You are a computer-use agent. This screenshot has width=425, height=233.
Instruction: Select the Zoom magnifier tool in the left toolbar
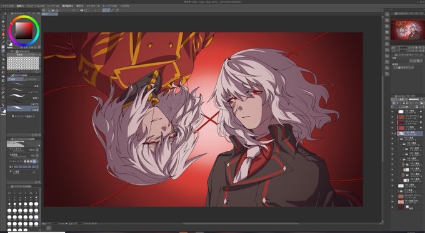click(3, 17)
